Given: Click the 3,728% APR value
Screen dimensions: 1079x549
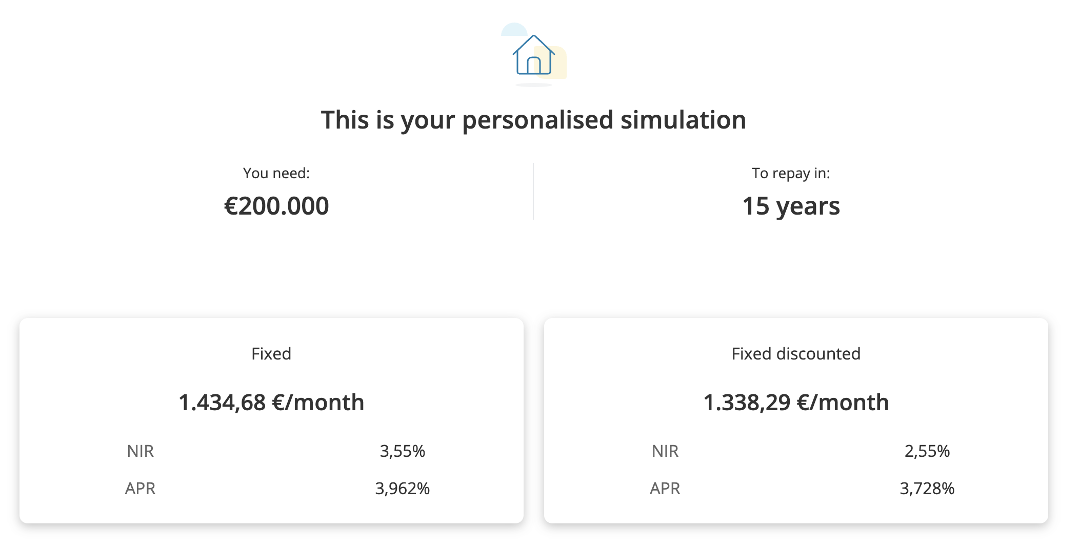Looking at the screenshot, I should [927, 488].
